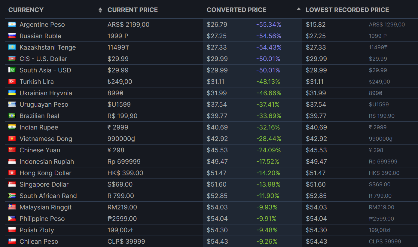Click the Indian Rupee flag icon
Viewport: 418px width, 247px height.
pos(12,127)
